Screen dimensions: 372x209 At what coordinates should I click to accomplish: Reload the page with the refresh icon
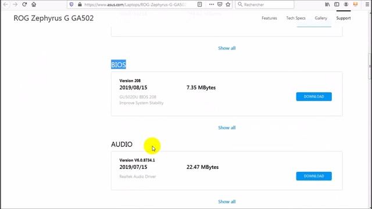[24, 5]
